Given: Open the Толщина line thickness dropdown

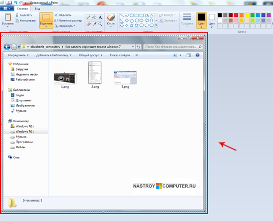Looking at the screenshot, I should point(187,20).
